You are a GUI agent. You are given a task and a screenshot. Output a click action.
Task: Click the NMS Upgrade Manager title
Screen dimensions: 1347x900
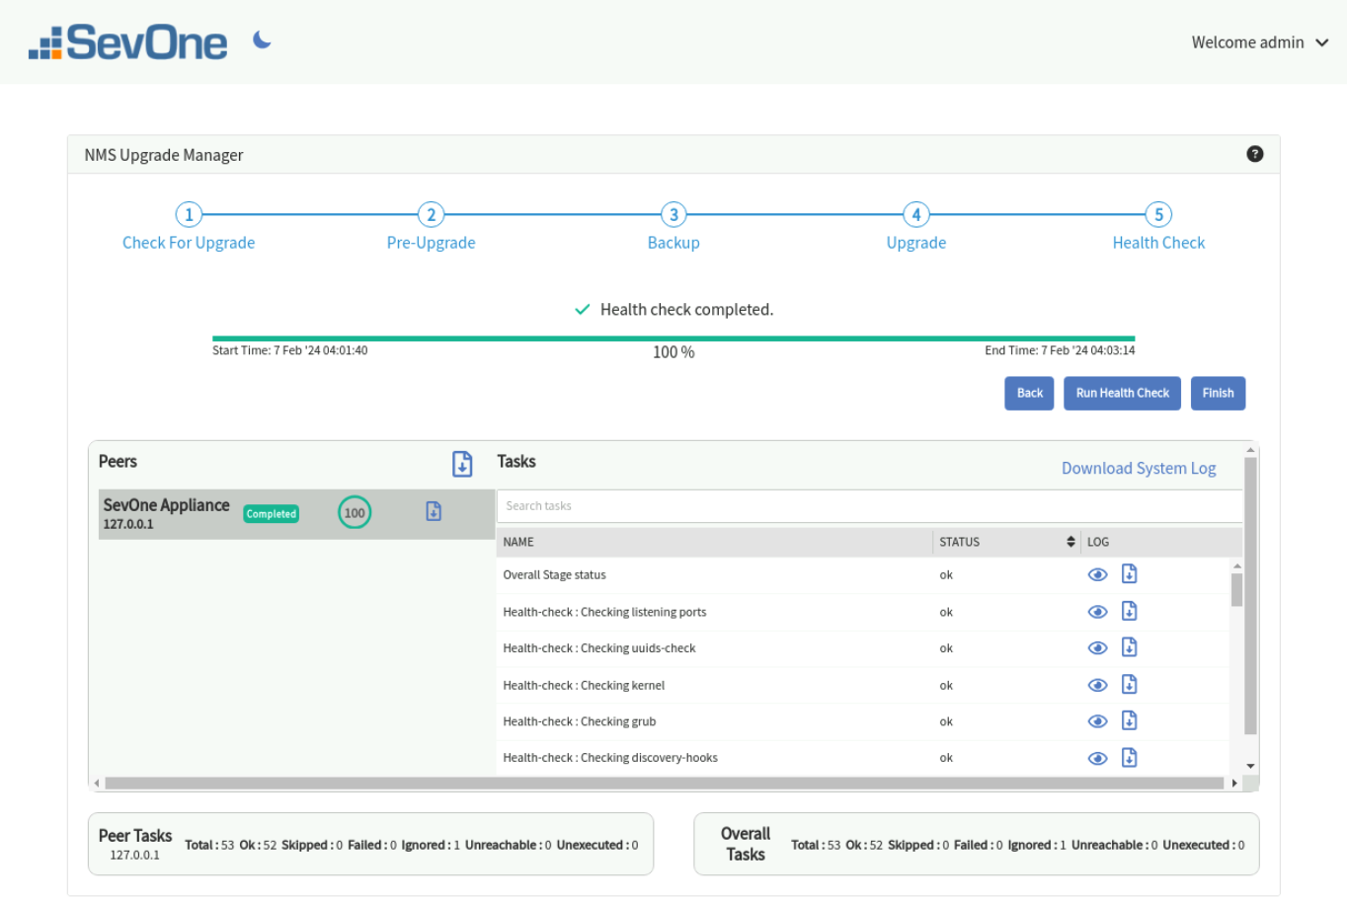[x=164, y=155]
